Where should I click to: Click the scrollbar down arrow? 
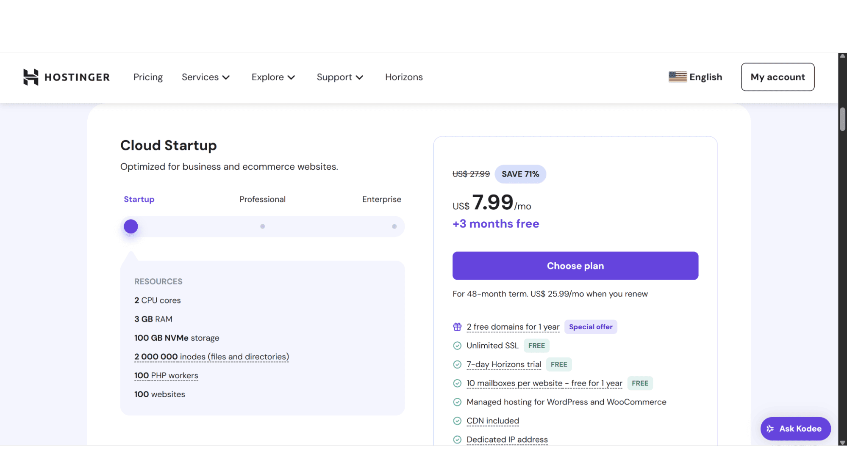click(842, 443)
